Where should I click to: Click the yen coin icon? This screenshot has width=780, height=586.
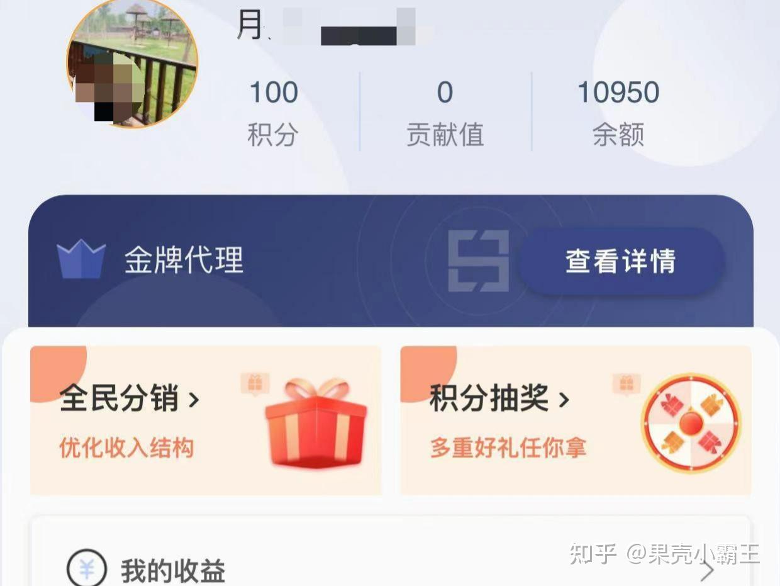(87, 570)
